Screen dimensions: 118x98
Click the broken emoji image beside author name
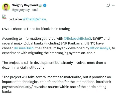[40, 6]
